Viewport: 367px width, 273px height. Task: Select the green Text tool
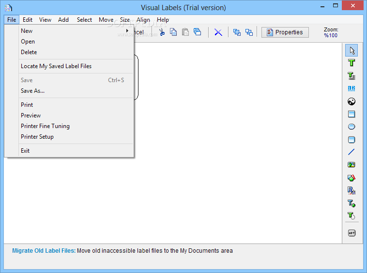tap(352, 63)
